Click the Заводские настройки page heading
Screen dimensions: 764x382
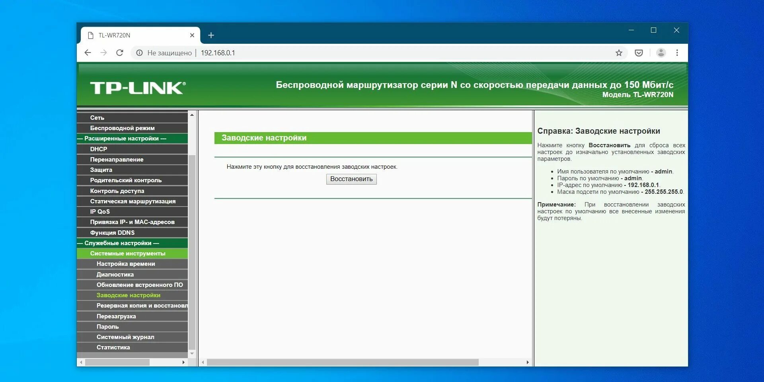click(264, 138)
